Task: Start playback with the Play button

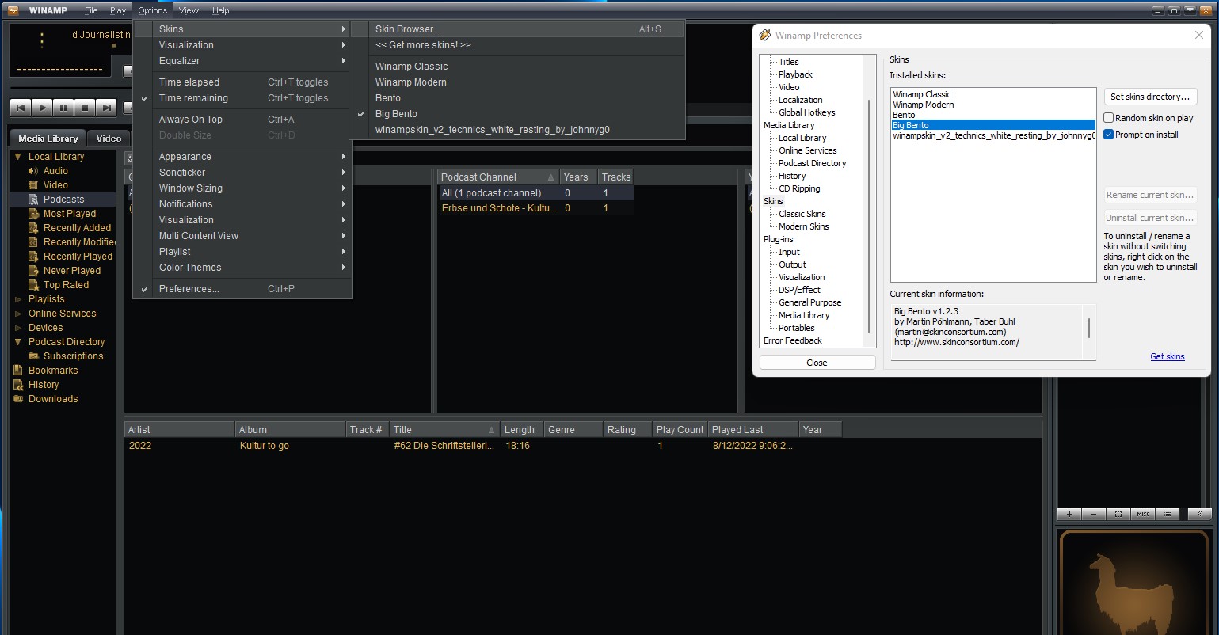Action: tap(42, 108)
